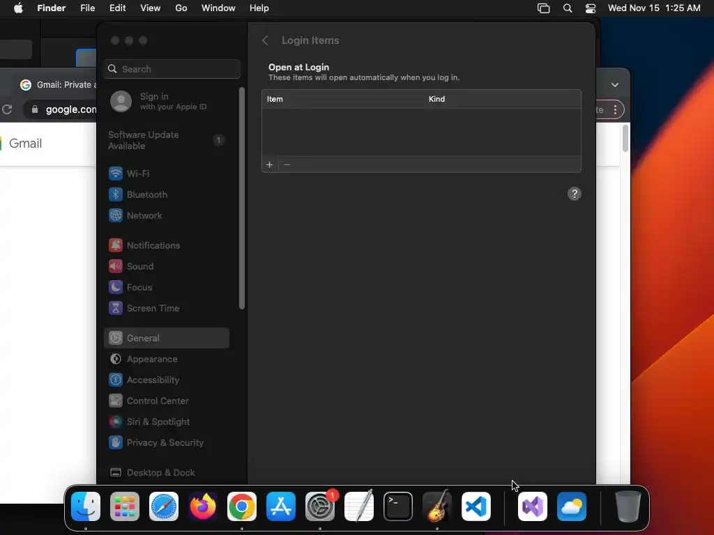The height and width of the screenshot is (535, 714).
Task: Open Finder from the Dock
Action: tap(86, 506)
